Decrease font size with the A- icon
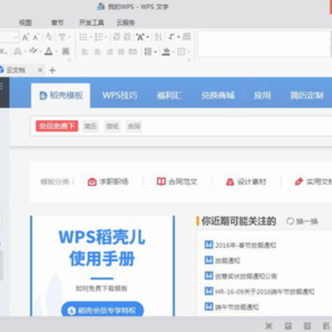 pyautogui.click(x=36, y=37)
